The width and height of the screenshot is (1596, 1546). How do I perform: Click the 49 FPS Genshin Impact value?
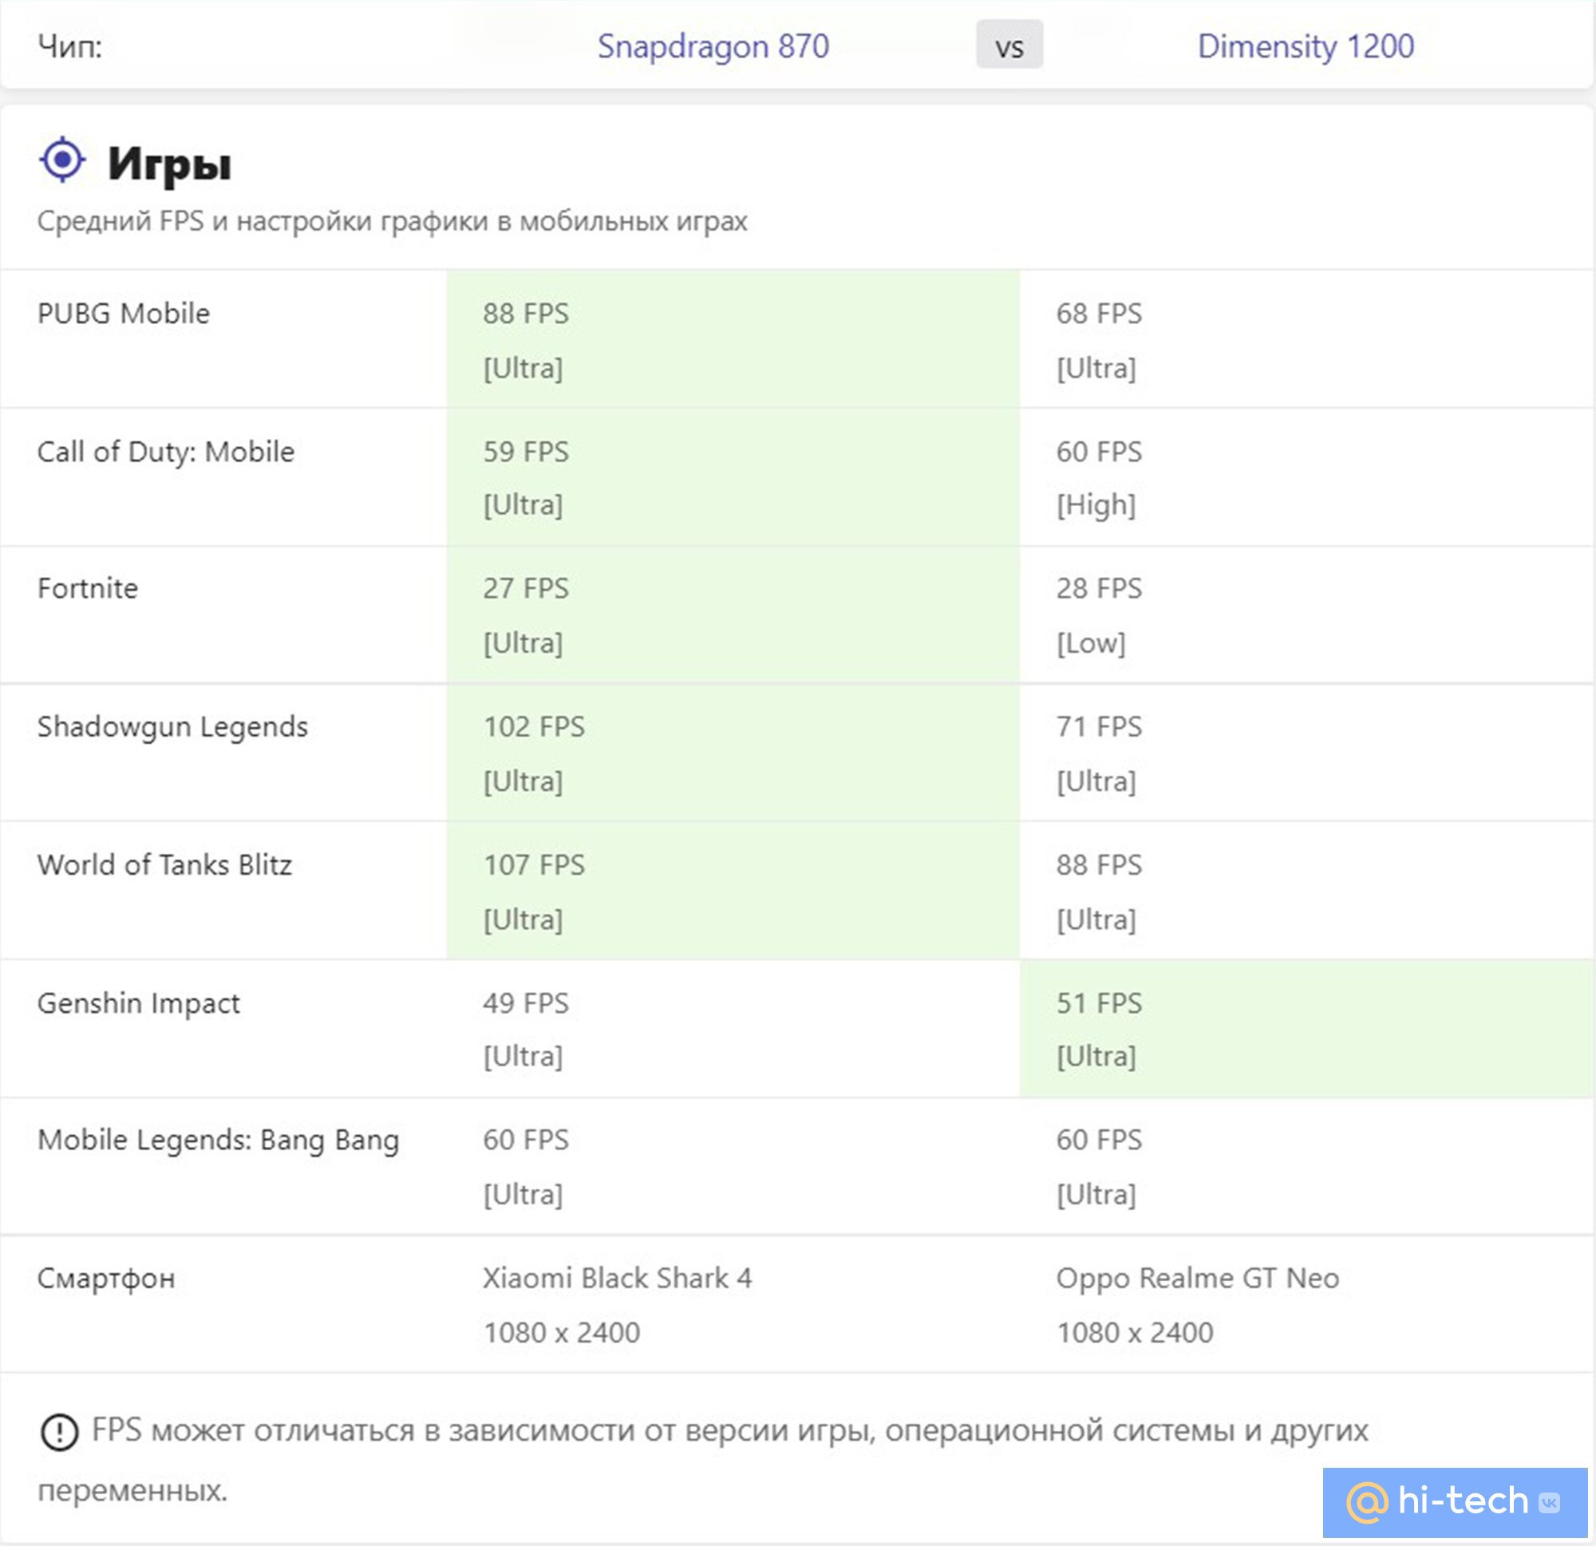pos(526,1003)
